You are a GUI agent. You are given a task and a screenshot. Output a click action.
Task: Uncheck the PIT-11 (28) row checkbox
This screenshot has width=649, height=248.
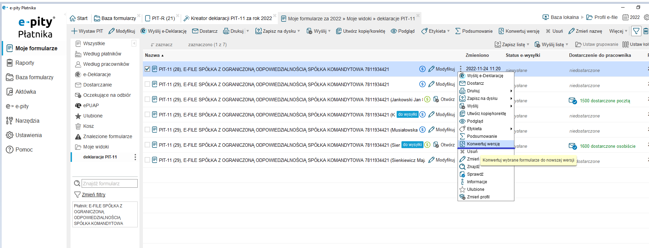coord(147,69)
